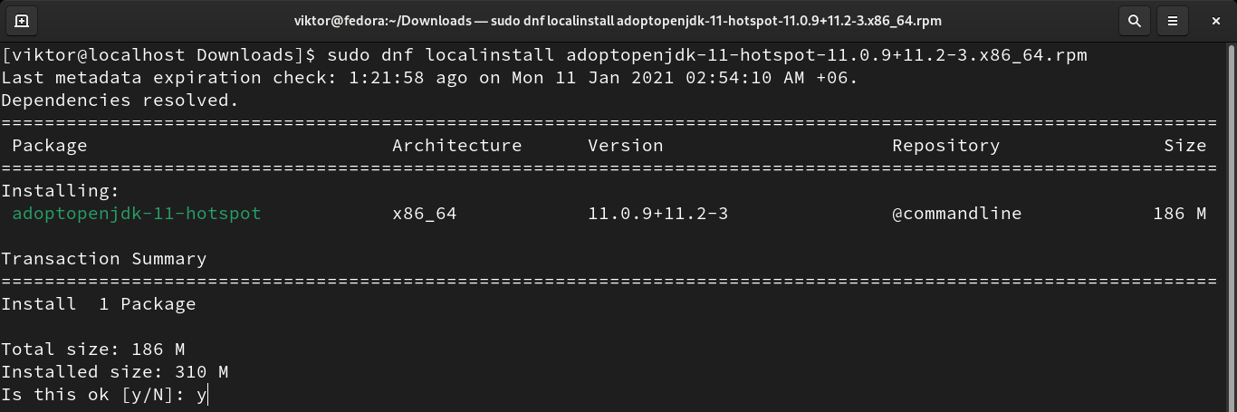Click the Transaction Summary heading
Screen dimensions: 1237x412
click(x=103, y=259)
